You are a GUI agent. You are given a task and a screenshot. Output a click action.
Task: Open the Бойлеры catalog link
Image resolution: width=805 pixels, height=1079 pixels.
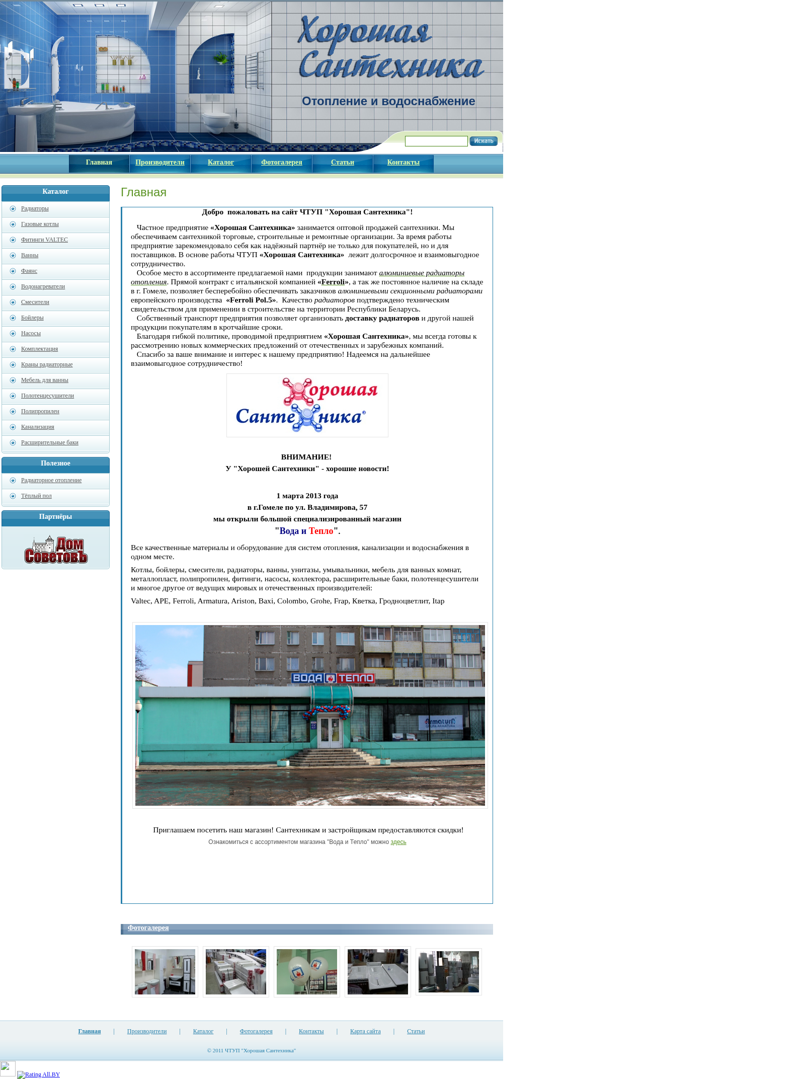click(32, 318)
